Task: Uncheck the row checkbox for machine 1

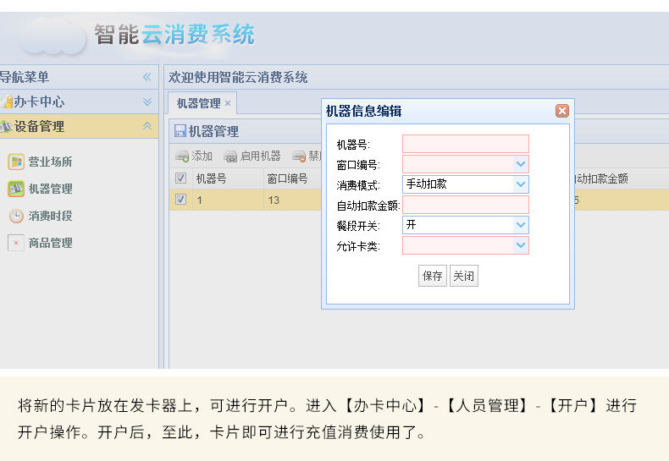Action: pos(181,200)
